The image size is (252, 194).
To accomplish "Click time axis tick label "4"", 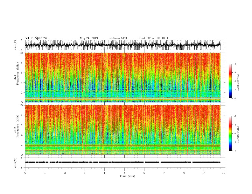I will pos(104,173).
